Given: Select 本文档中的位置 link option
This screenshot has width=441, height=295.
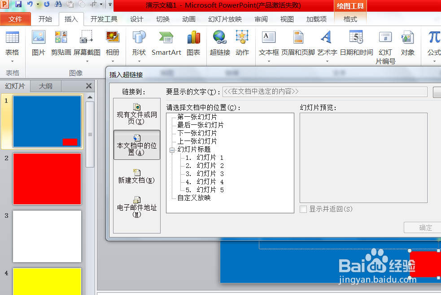Looking at the screenshot, I should coord(137,145).
